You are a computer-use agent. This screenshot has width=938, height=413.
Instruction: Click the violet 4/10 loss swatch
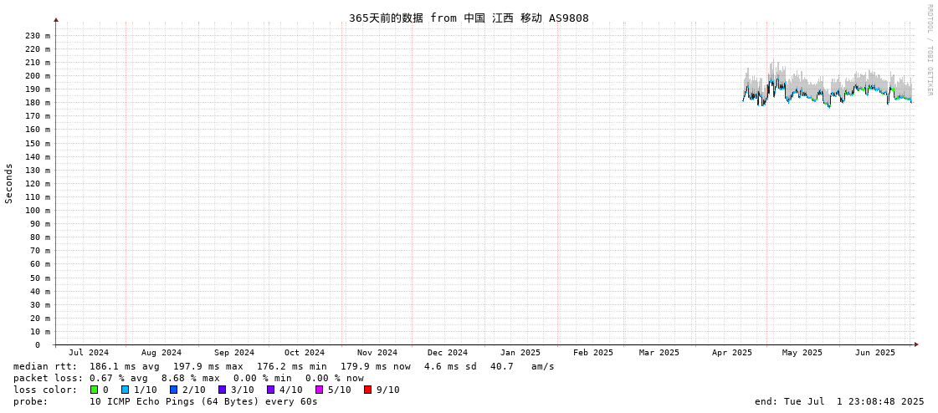pos(270,390)
